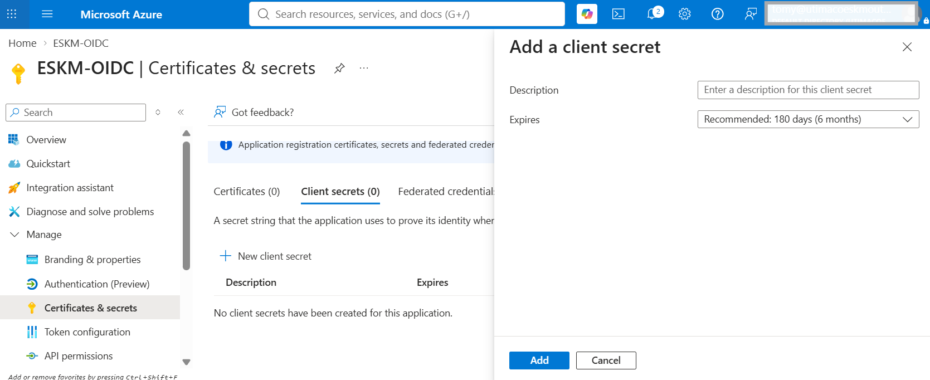Open the feedback icon in header
930x380 pixels.
coord(751,14)
